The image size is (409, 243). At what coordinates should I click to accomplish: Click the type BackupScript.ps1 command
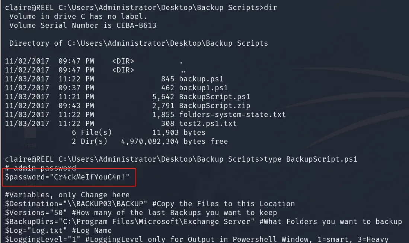click(311, 159)
